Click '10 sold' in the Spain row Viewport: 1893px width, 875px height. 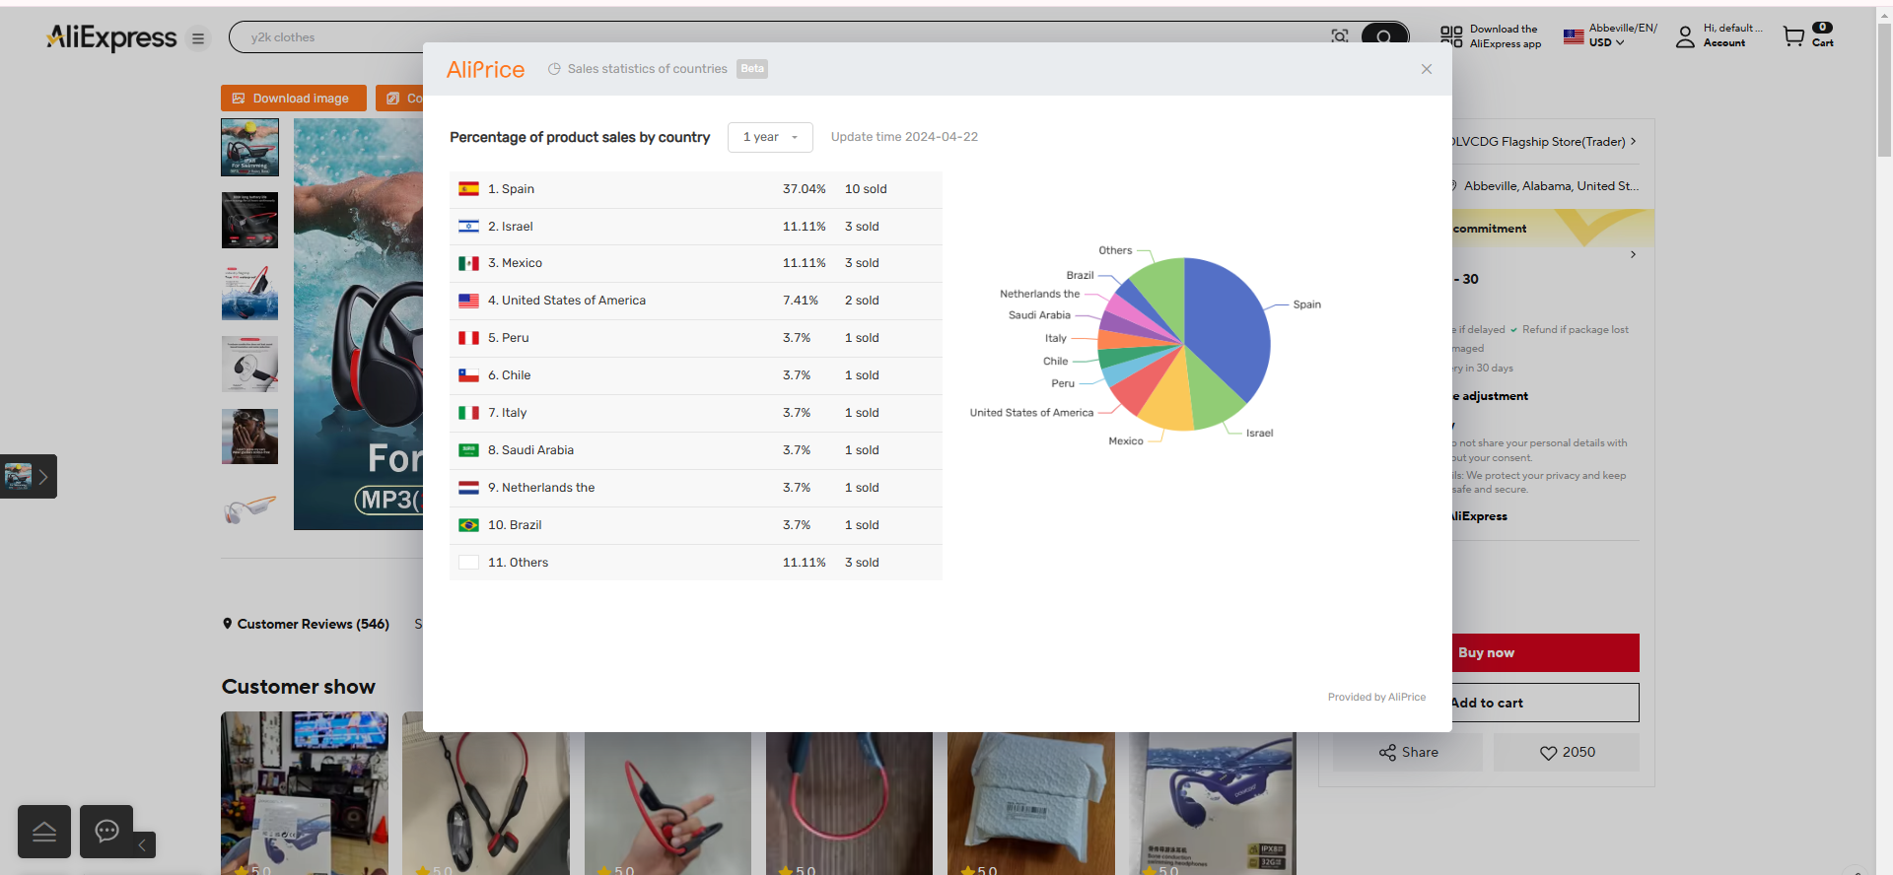(x=866, y=189)
